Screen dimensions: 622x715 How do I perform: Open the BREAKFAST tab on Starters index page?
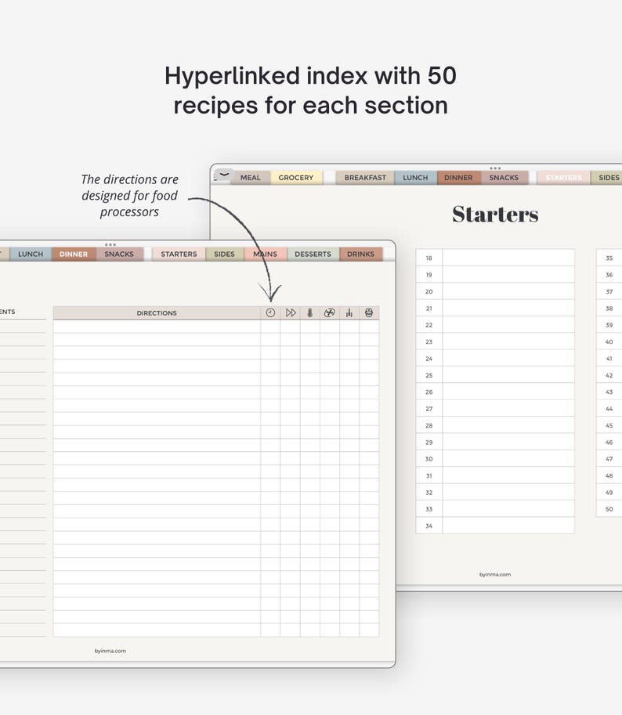coord(365,178)
